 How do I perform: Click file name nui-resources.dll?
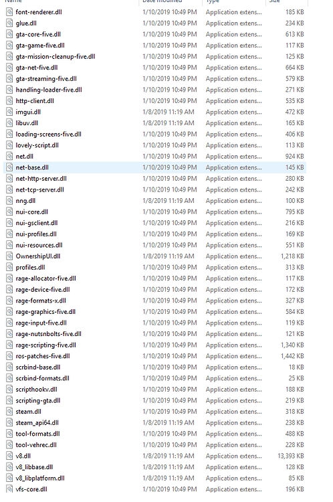(x=39, y=245)
